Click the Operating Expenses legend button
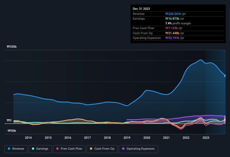The width and height of the screenshot is (230, 157). click(138, 149)
